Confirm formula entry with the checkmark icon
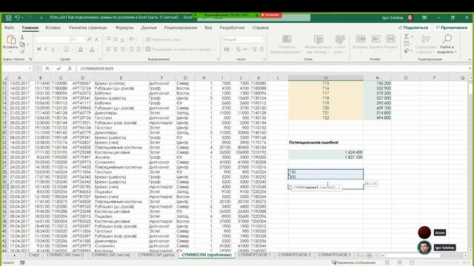The image size is (474, 266). pos(59,69)
